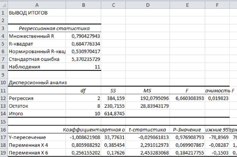Select the MS column heading cell
Viewport: 237px width, 157px height.
147,90
